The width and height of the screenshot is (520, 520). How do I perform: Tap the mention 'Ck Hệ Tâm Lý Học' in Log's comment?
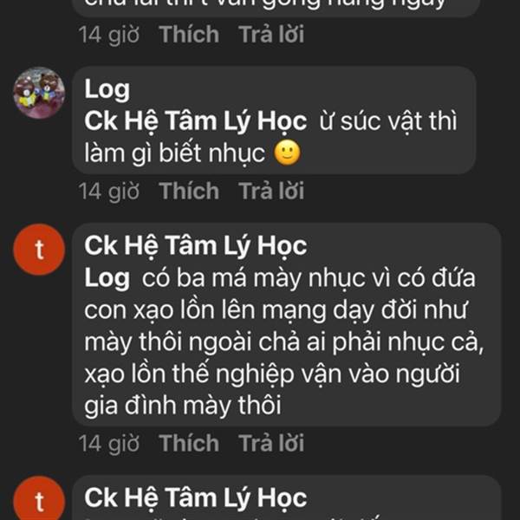pos(195,121)
